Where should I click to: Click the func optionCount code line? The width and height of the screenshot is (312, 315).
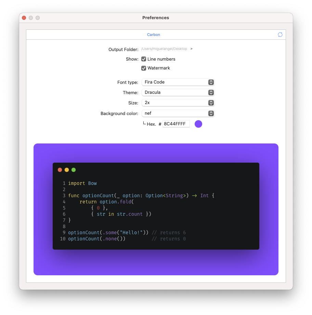tap(141, 196)
